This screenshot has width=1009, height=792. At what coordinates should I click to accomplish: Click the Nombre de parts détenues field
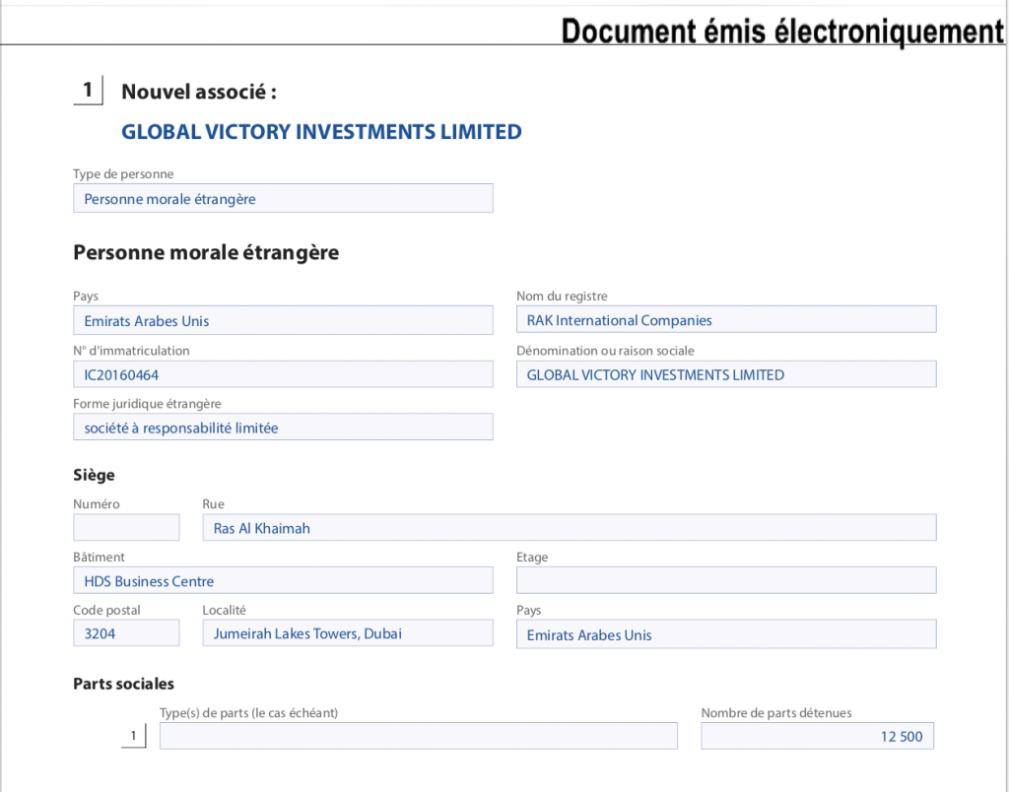click(x=817, y=736)
